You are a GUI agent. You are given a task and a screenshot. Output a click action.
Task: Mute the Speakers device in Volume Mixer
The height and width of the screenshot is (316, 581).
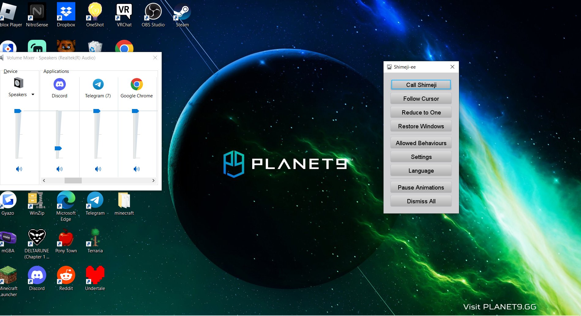[19, 169]
